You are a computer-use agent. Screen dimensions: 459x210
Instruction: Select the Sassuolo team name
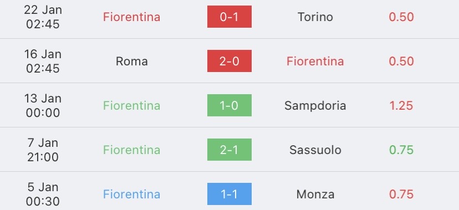(315, 150)
